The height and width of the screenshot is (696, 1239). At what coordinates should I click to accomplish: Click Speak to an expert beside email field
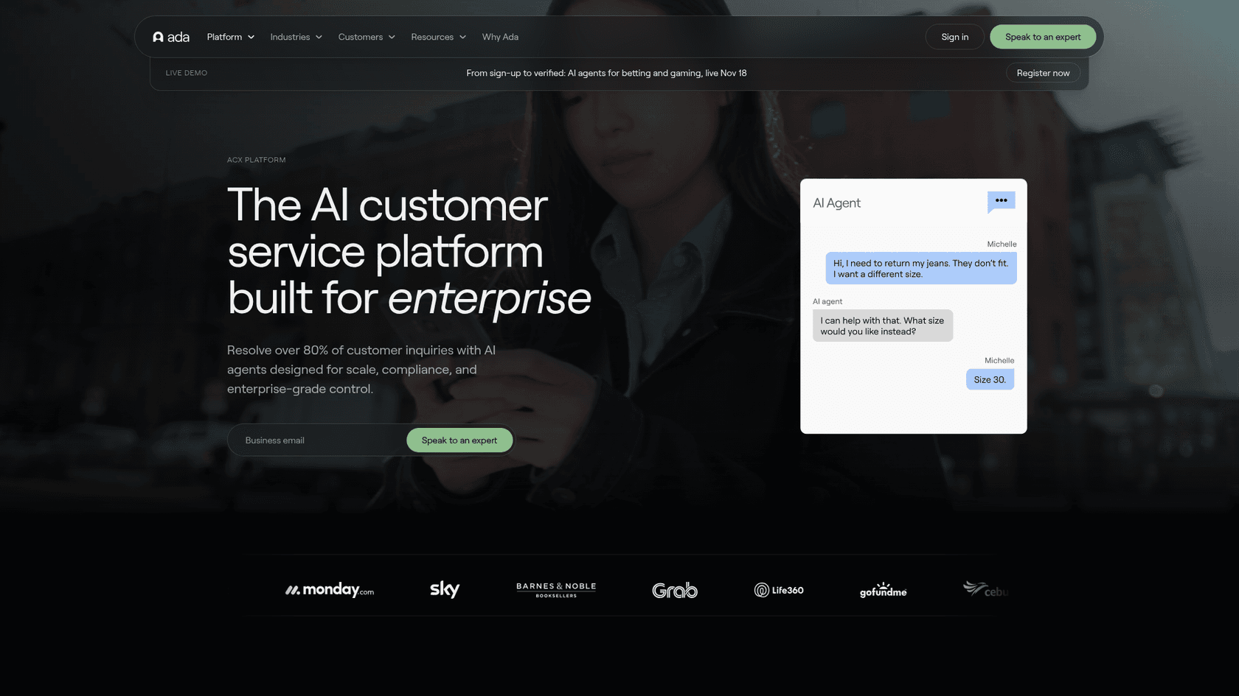tap(459, 440)
